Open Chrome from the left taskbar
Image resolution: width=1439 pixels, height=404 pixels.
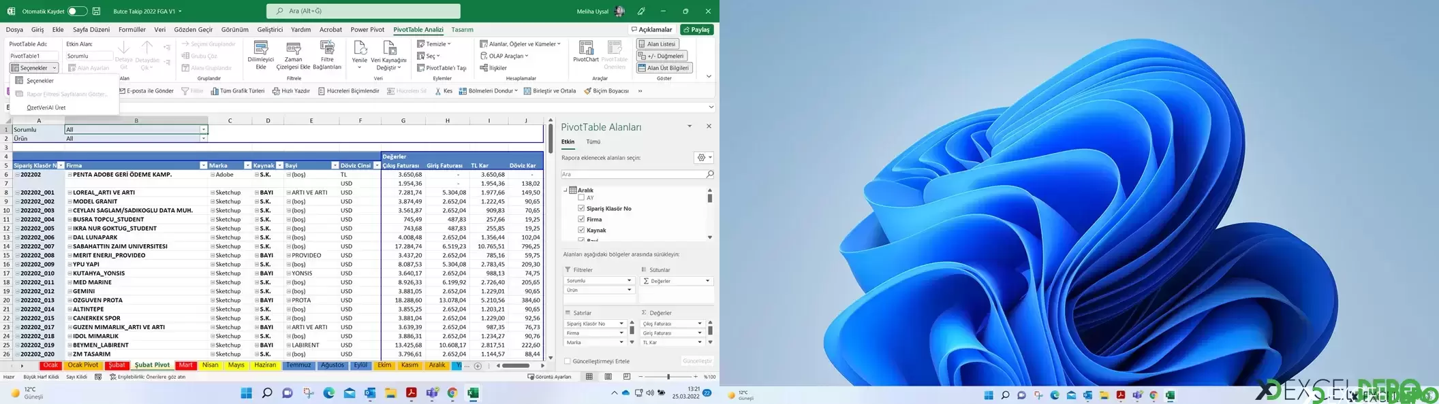pos(452,393)
